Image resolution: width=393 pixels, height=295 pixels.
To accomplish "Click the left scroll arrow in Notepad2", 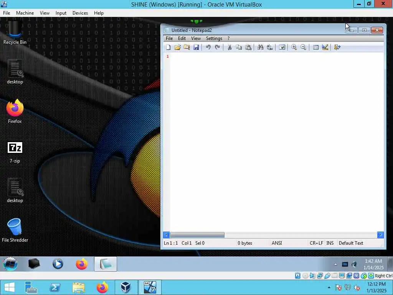I will coord(167,235).
